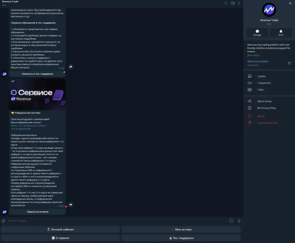Click the add-user icon for Add to Group
The image size is (295, 243).
click(250, 101)
